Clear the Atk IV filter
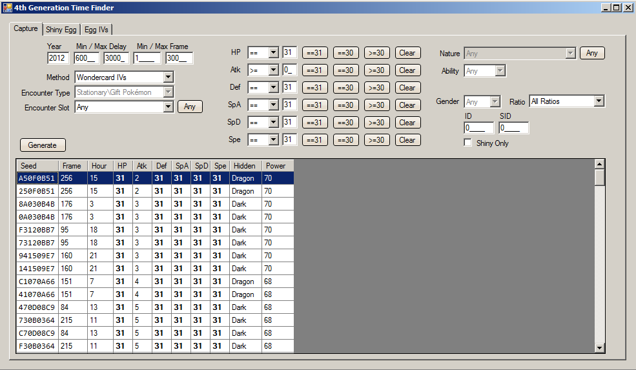Image resolution: width=636 pixels, height=370 pixels. pyautogui.click(x=407, y=70)
